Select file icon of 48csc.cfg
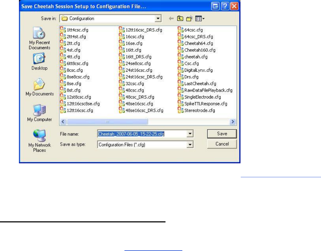This screenshot has height=251, width=321. coord(122,90)
